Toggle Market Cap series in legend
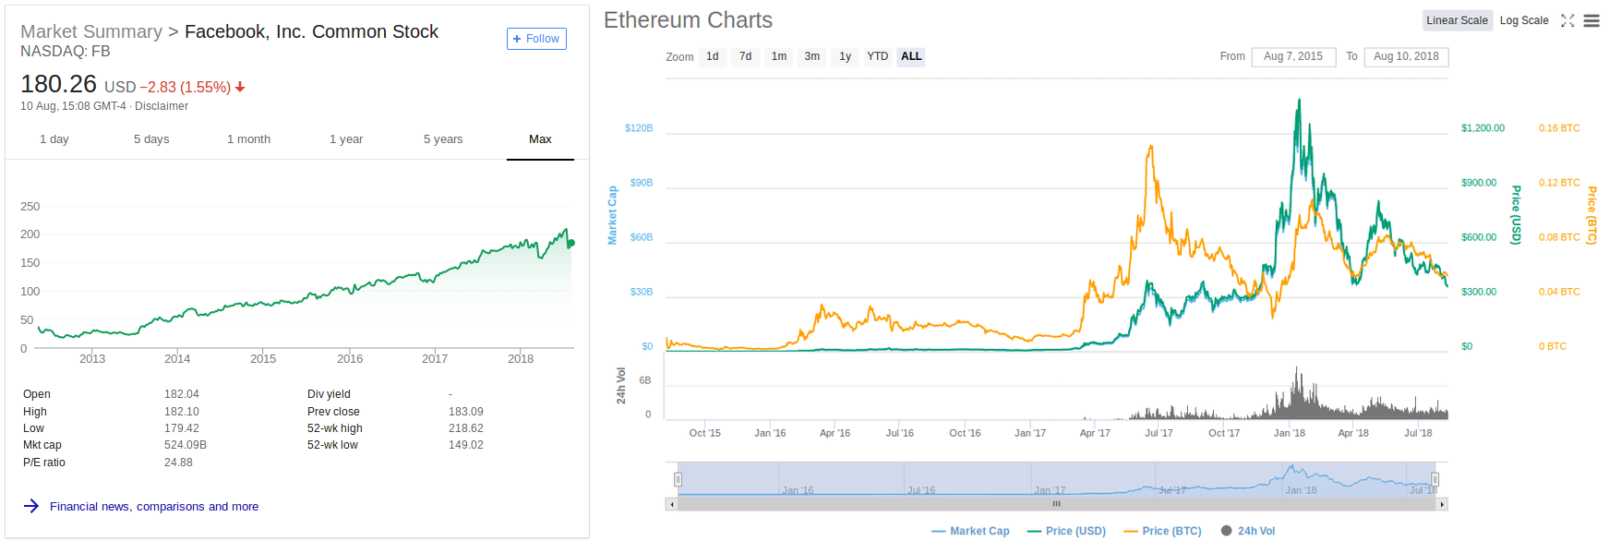The width and height of the screenshot is (1609, 541). (x=970, y=531)
